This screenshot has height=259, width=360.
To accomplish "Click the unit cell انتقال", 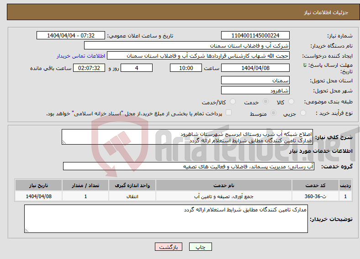I will pyautogui.click(x=132, y=196).
